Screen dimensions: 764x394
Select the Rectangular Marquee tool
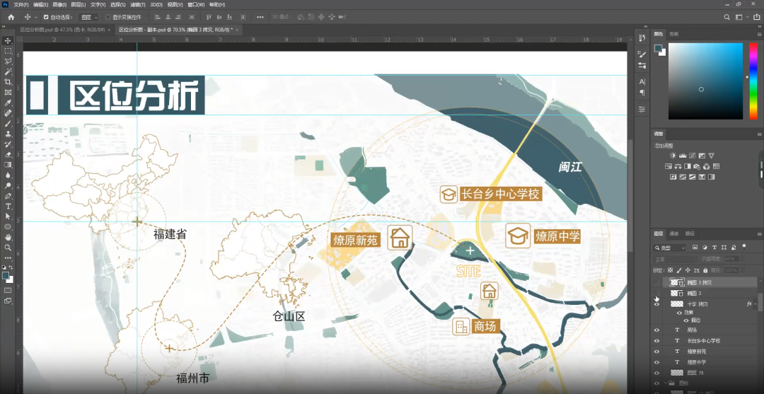(x=8, y=51)
